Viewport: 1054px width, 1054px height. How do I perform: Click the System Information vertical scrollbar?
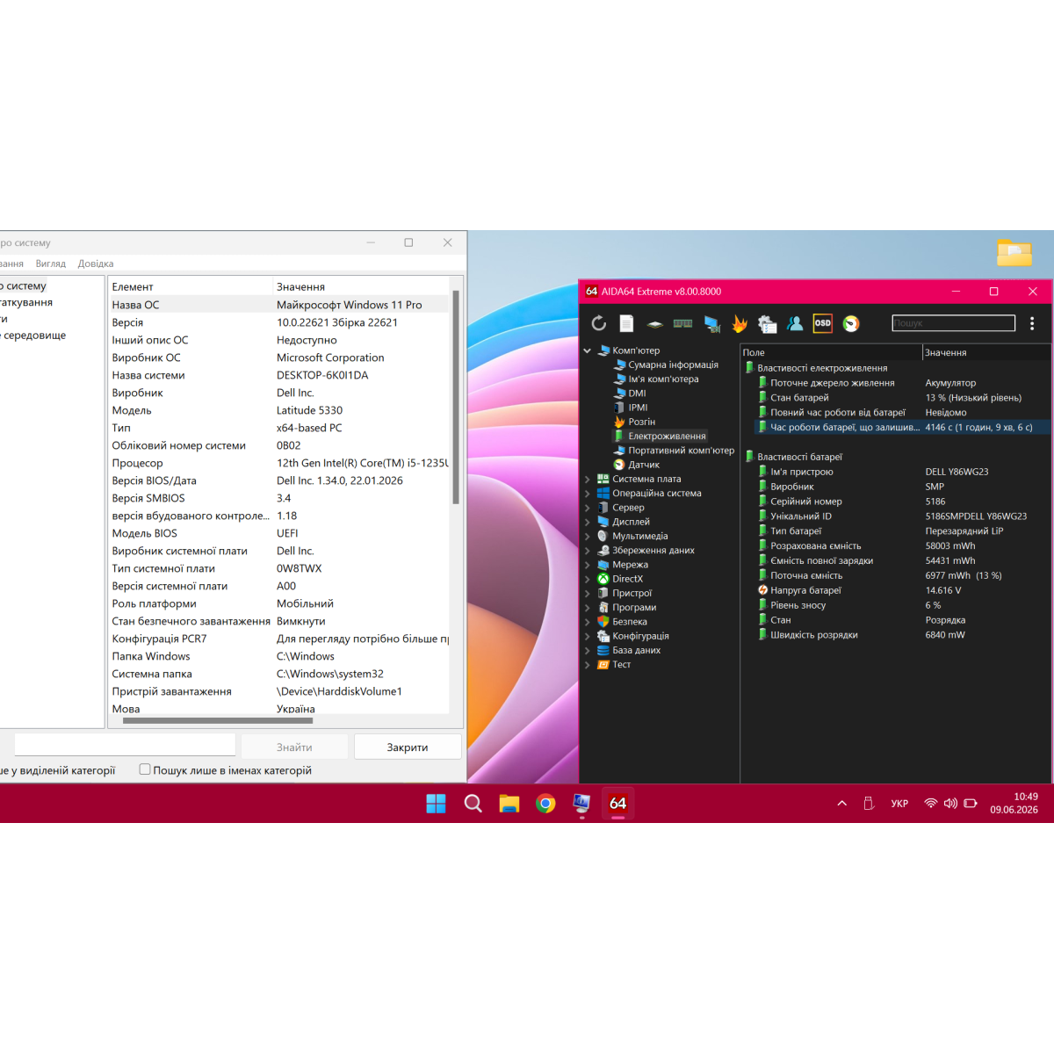[456, 397]
